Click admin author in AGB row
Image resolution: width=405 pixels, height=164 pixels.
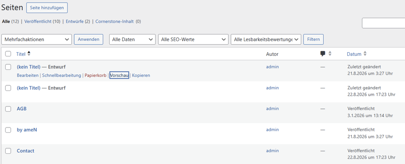tap(273, 108)
